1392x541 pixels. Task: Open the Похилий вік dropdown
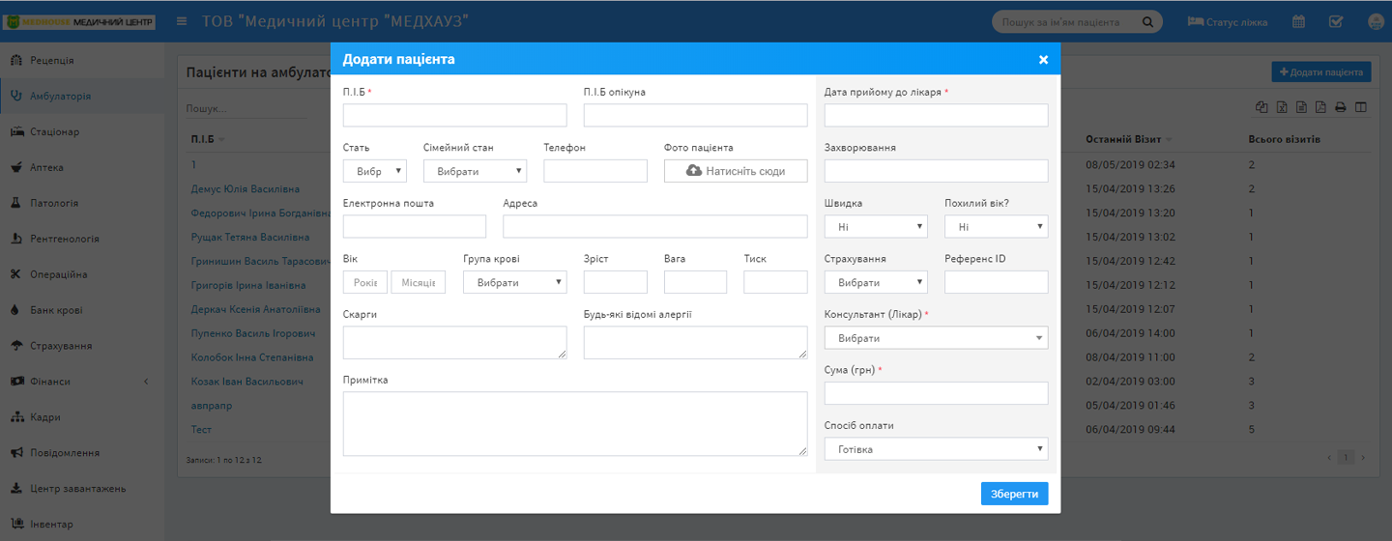pyautogui.click(x=996, y=226)
